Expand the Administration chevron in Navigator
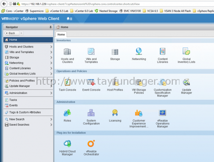This screenshot has height=162, width=214. click(x=51, y=93)
